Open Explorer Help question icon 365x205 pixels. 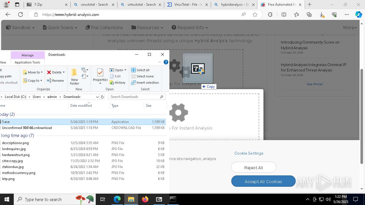166,62
